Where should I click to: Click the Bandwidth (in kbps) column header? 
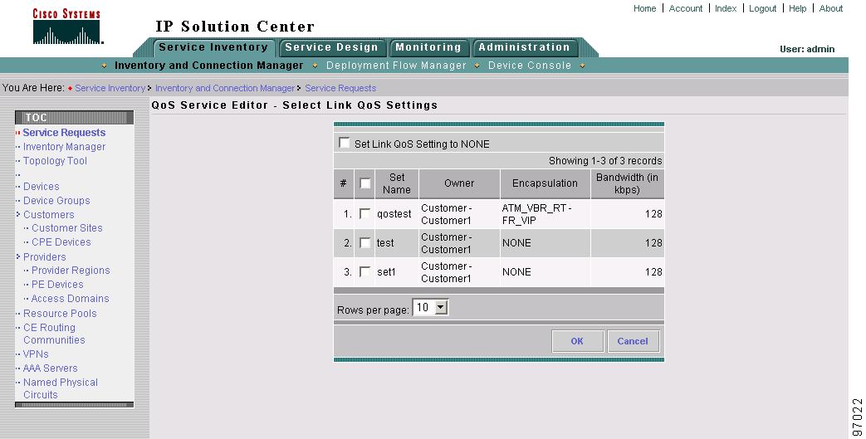(627, 183)
